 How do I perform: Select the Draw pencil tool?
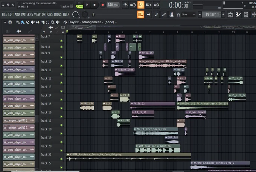point(18,22)
